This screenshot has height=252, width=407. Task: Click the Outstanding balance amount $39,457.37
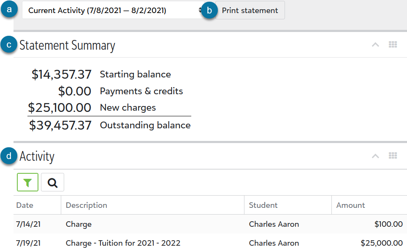point(61,125)
